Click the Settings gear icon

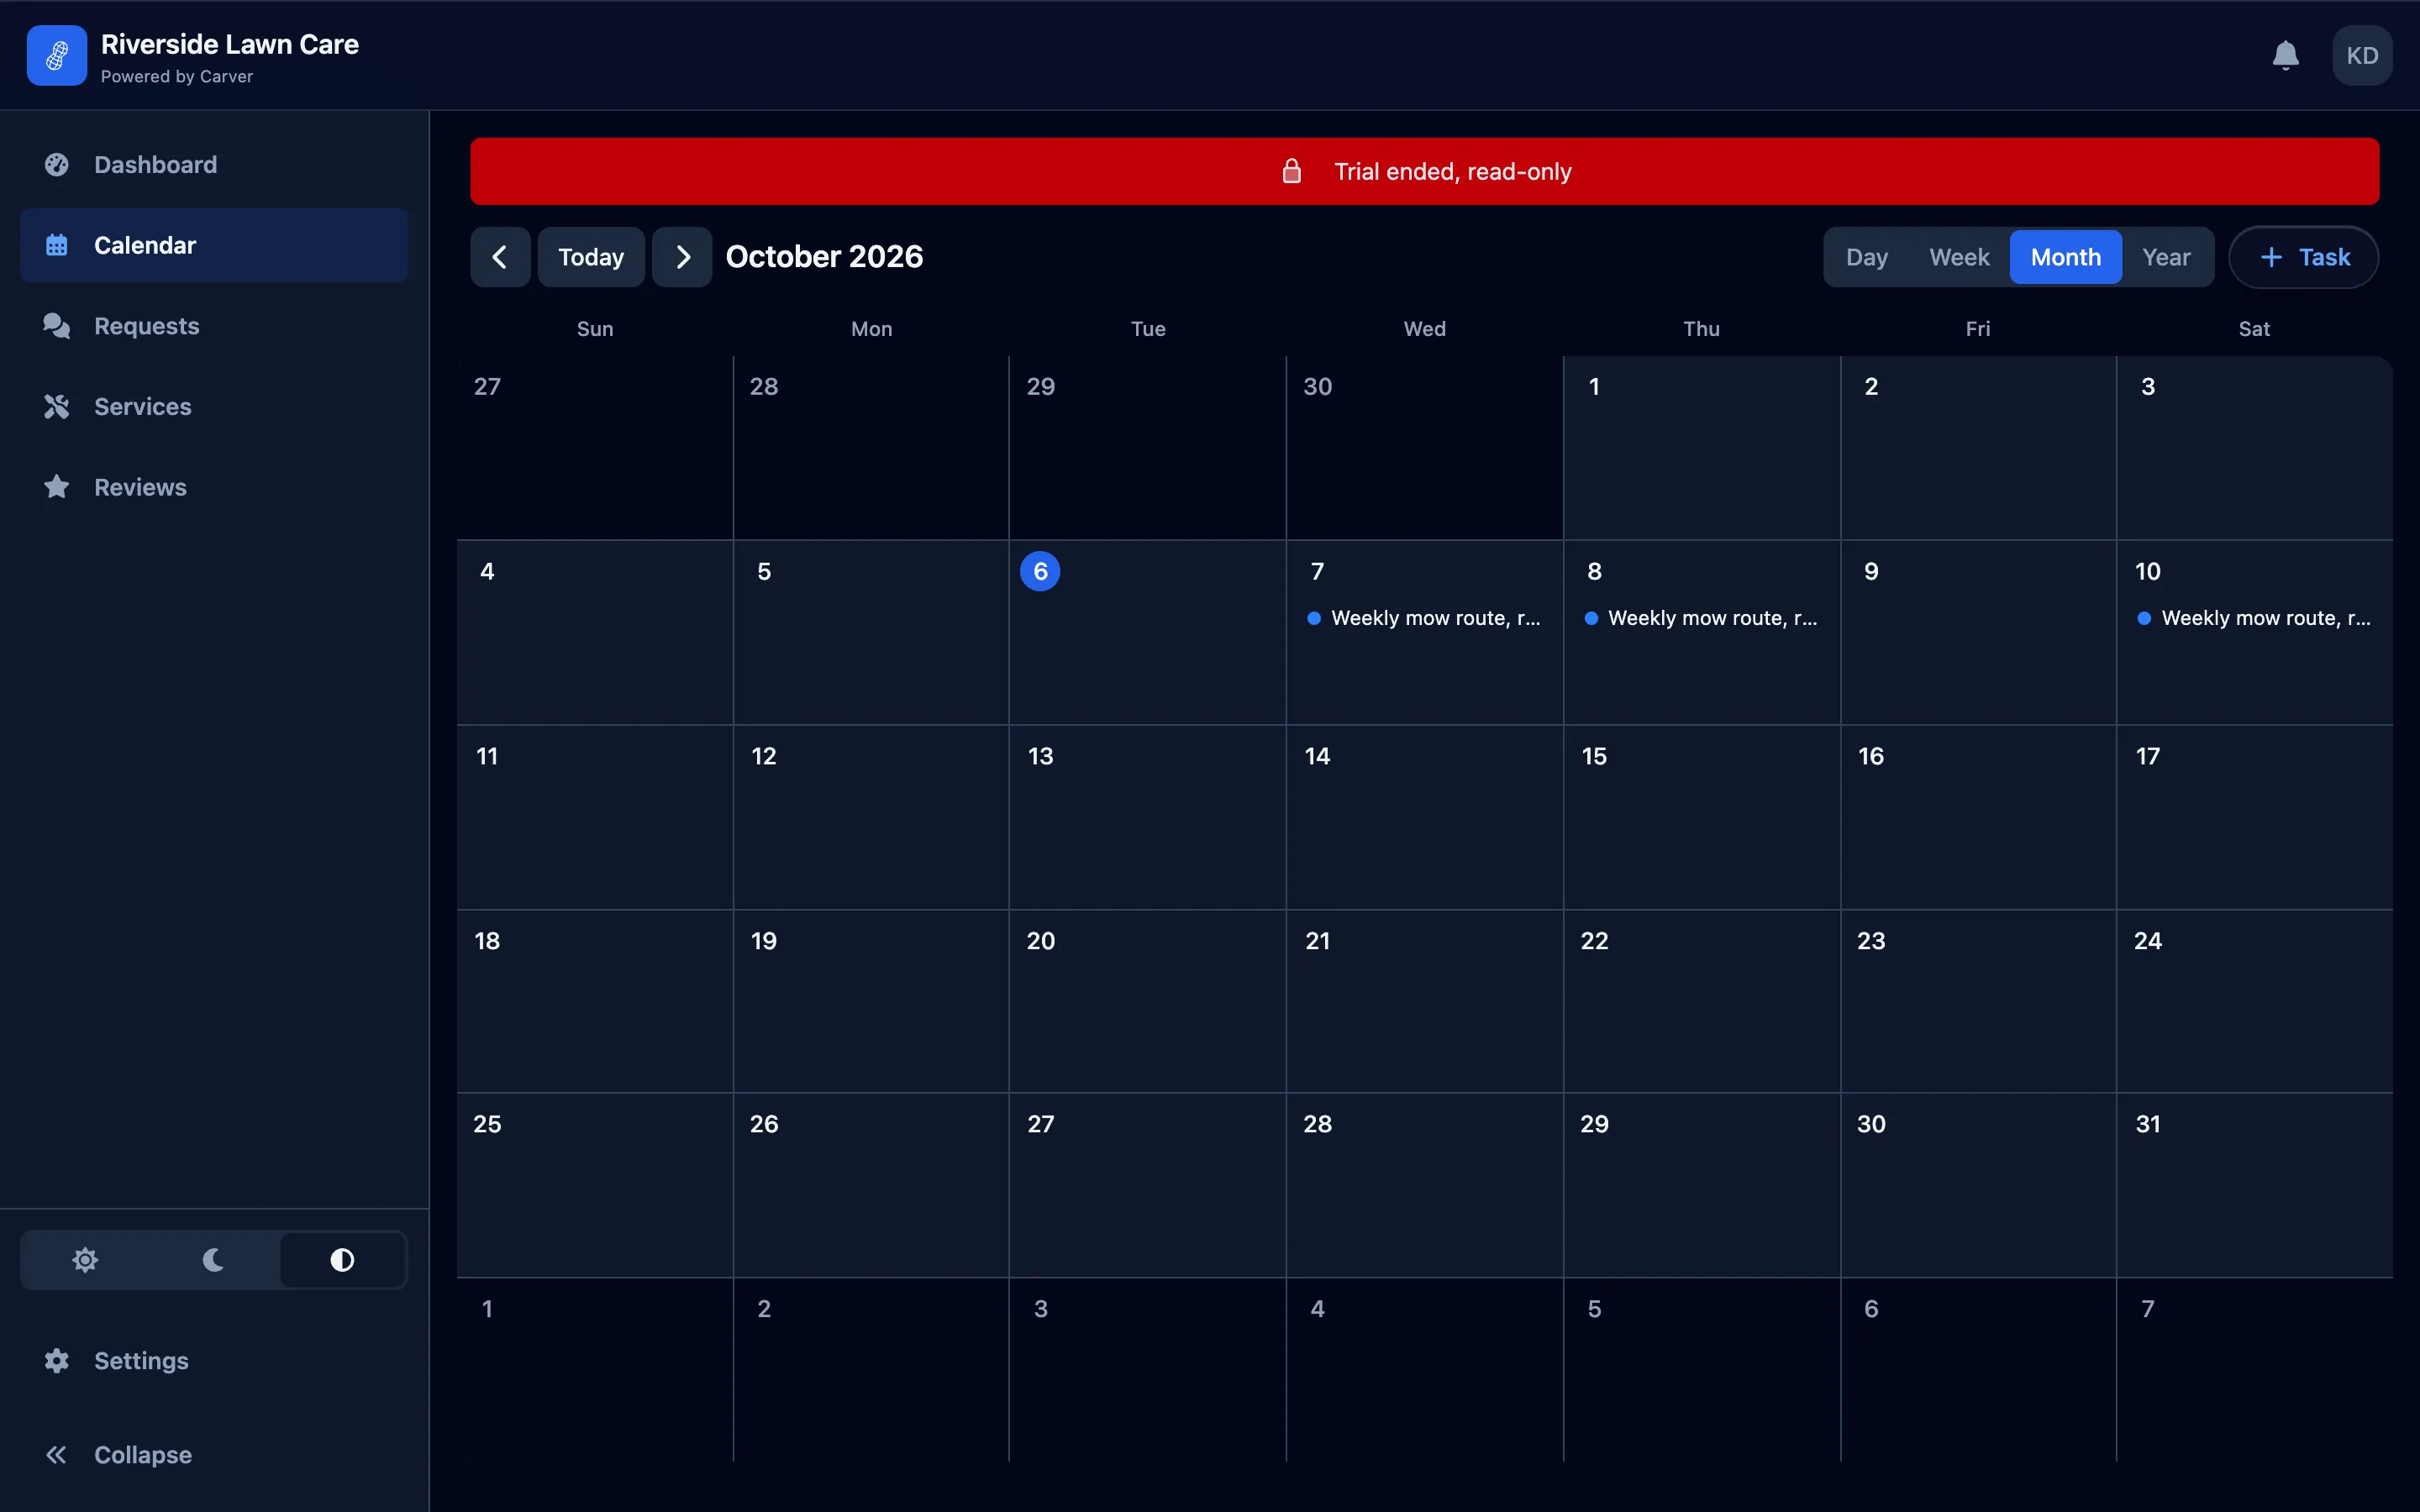57,1361
